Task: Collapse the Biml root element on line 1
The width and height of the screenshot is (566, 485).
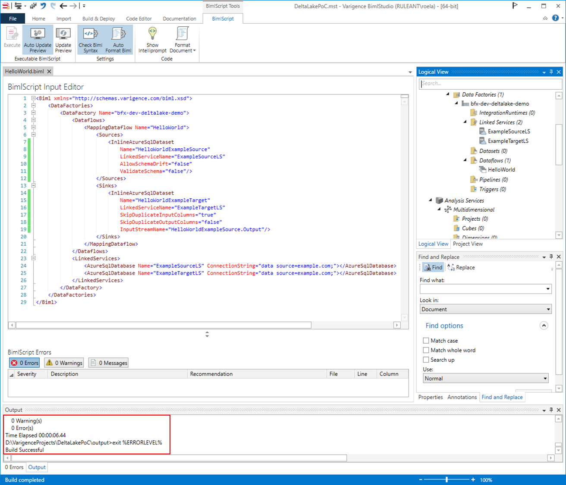Action: click(33, 98)
